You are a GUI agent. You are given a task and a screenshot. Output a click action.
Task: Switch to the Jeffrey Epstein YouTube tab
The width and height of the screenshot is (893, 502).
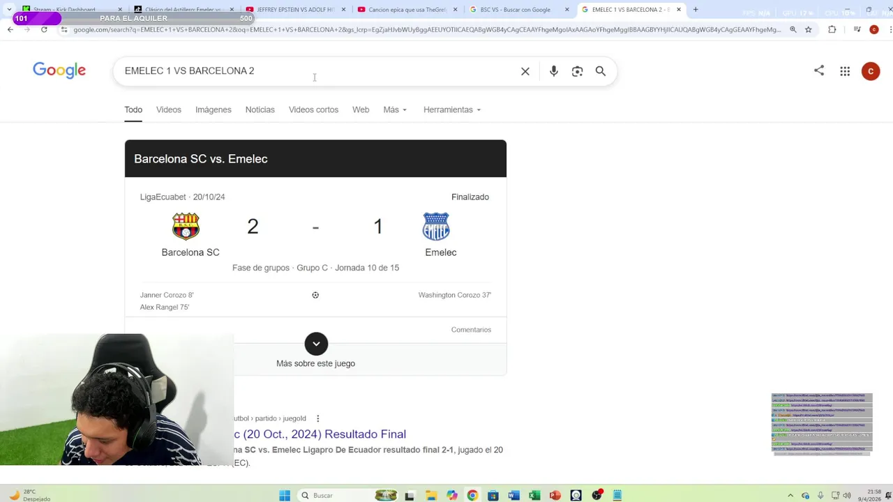pyautogui.click(x=296, y=10)
